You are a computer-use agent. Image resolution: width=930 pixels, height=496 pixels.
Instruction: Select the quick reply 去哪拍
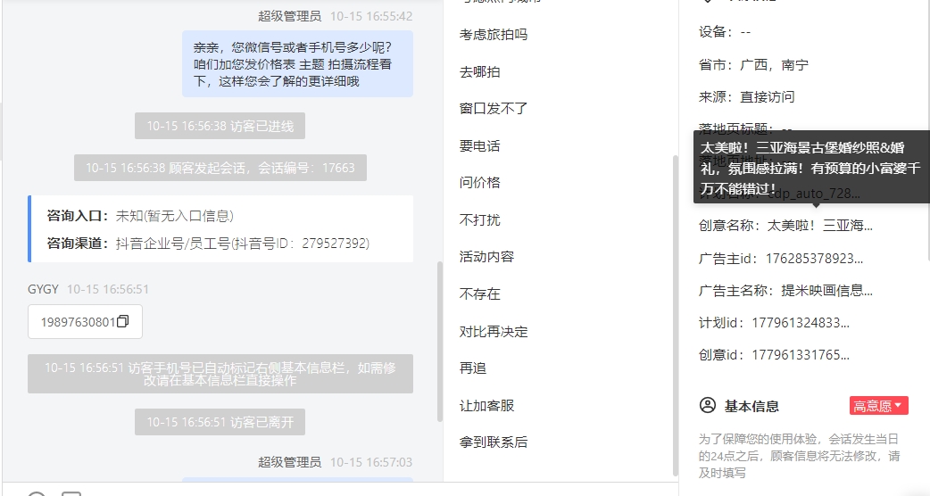(479, 71)
